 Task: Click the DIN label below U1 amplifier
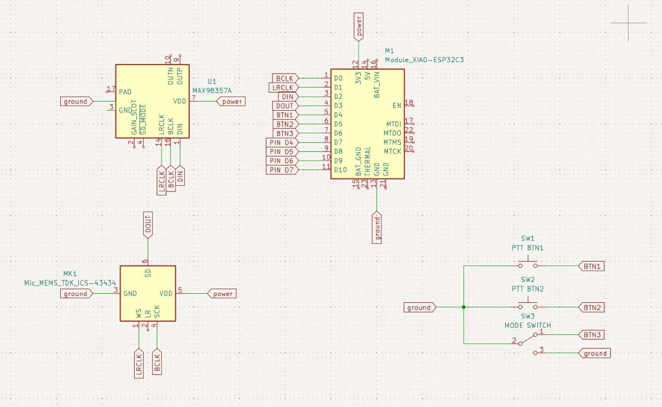point(180,176)
